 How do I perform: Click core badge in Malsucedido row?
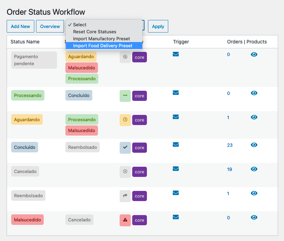(x=140, y=220)
